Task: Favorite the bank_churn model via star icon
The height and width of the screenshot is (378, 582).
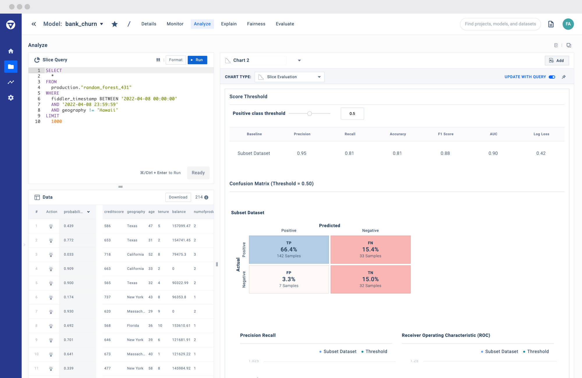Action: 115,24
